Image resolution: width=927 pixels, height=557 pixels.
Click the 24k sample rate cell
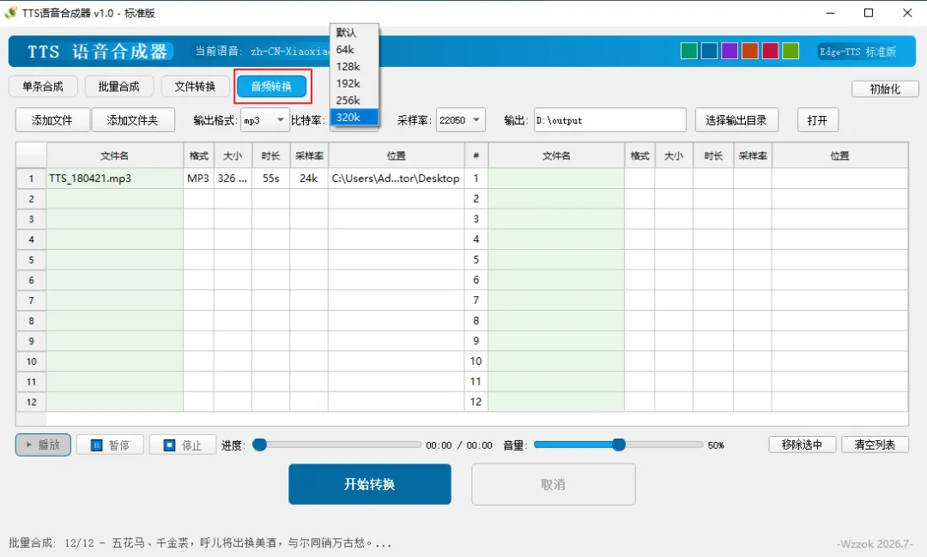[309, 178]
